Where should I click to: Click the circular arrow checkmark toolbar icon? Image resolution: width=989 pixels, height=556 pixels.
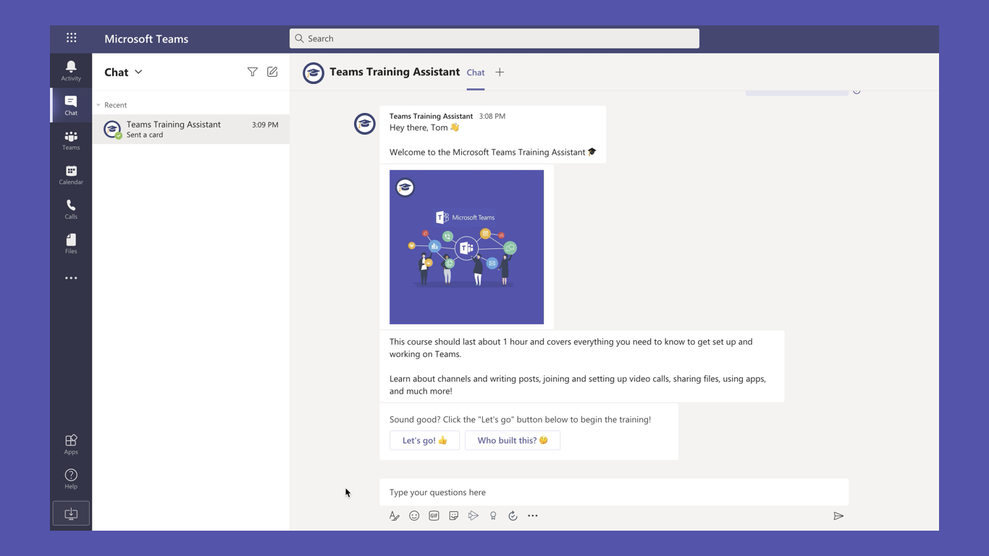pyautogui.click(x=513, y=516)
